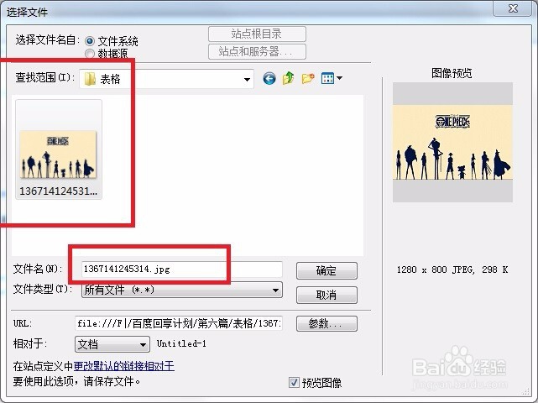Image resolution: width=538 pixels, height=403 pixels.
Task: Click the URL input field
Action: pyautogui.click(x=179, y=324)
